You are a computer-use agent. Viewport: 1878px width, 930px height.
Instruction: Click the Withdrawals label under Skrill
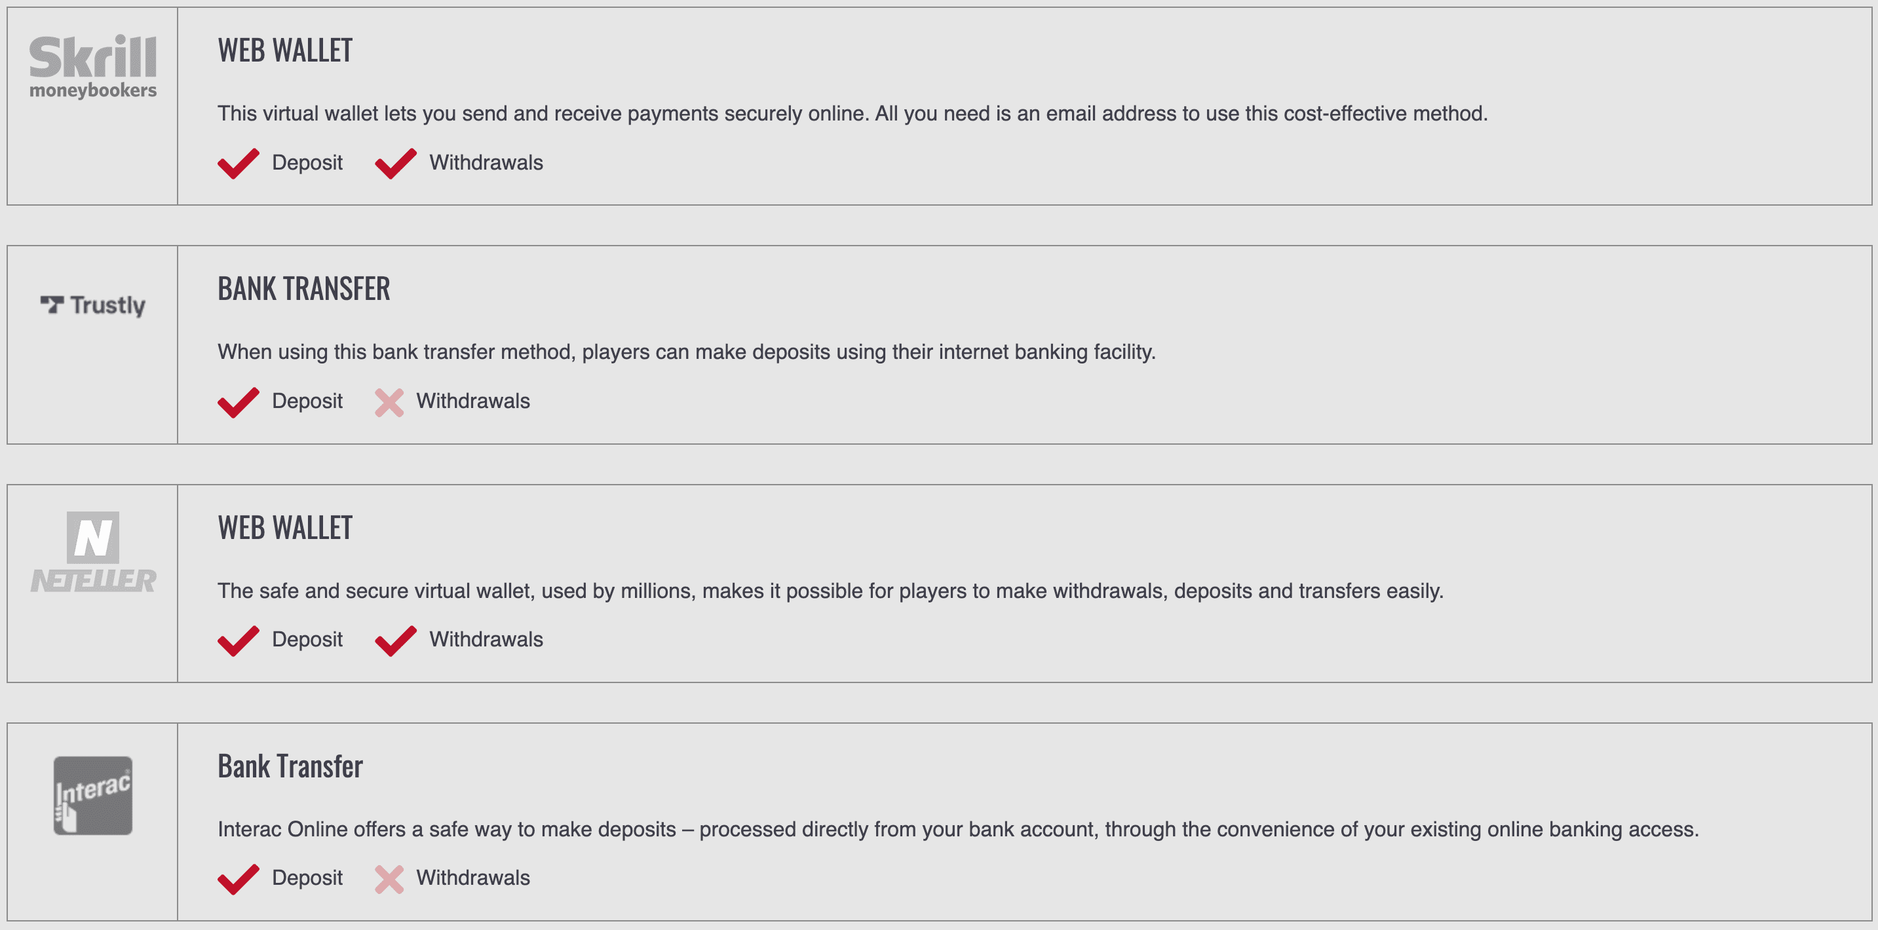(x=486, y=162)
